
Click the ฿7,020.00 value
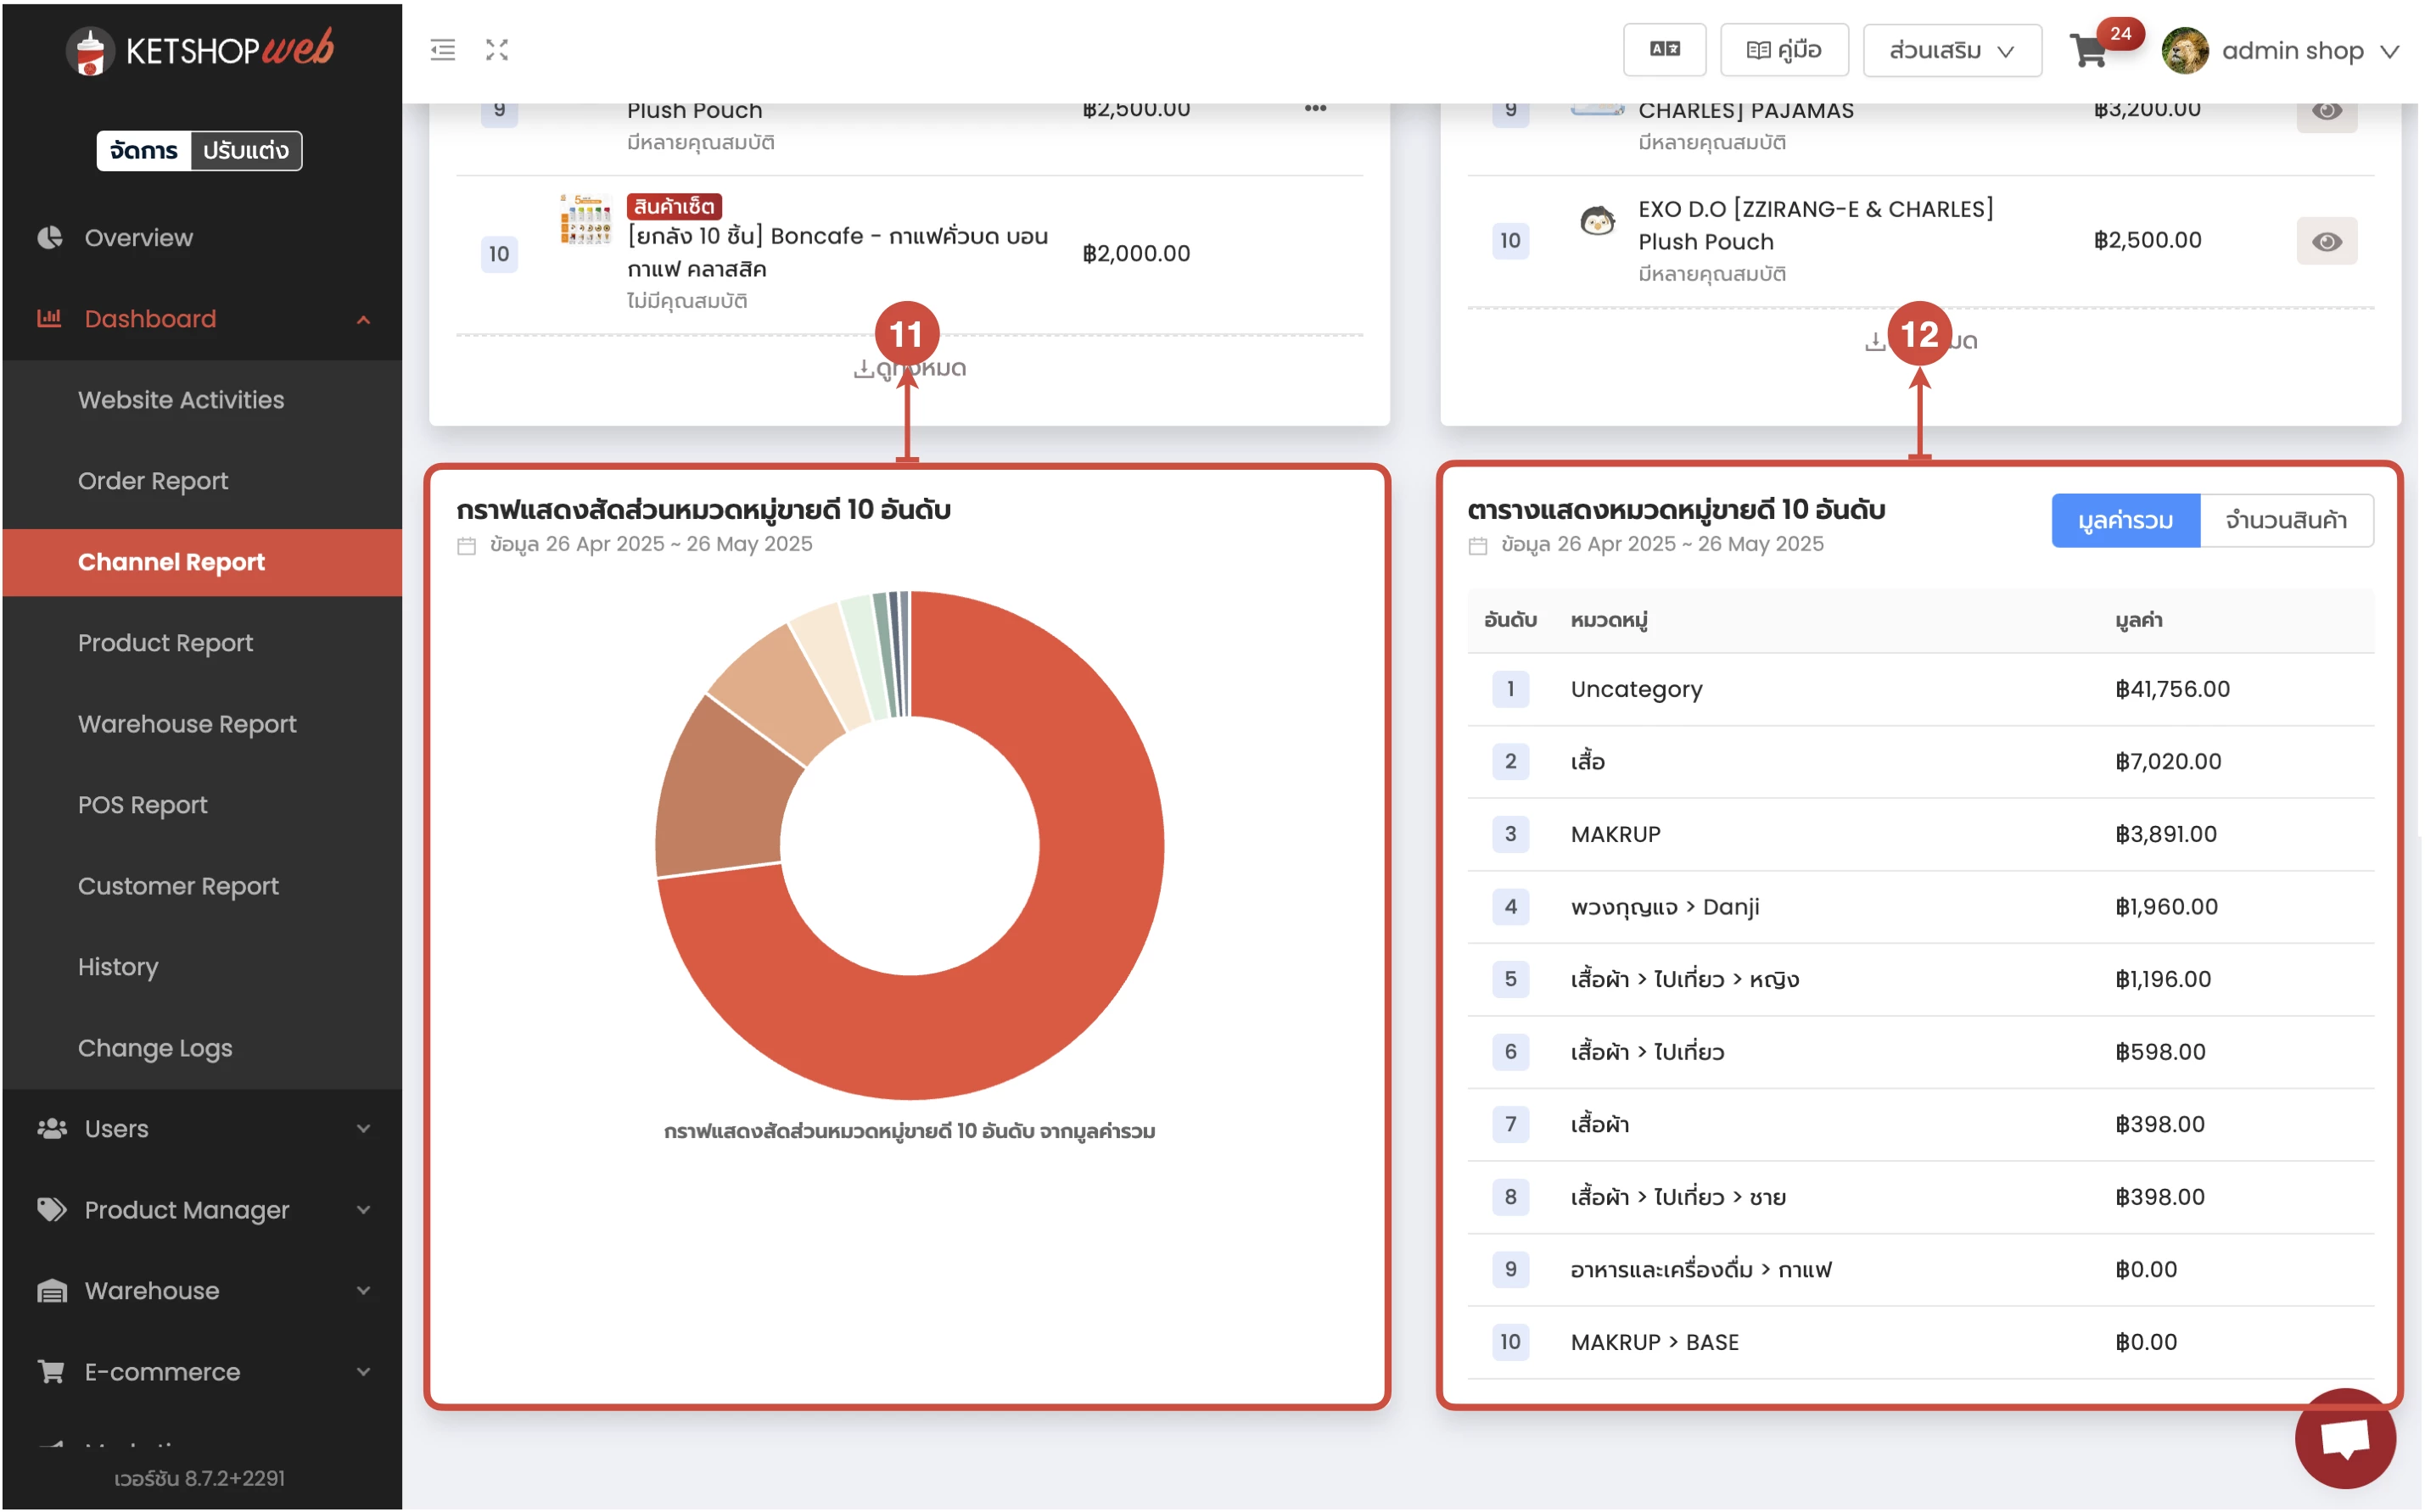click(x=2168, y=762)
